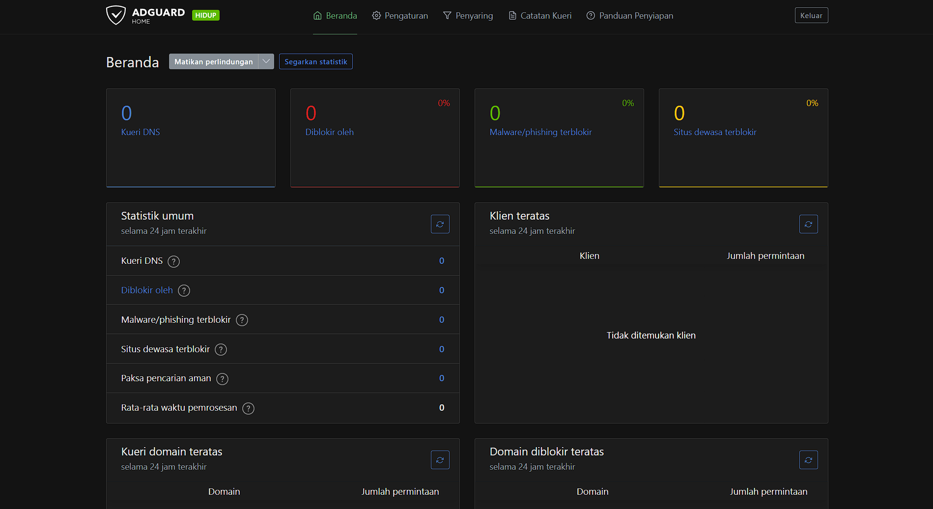
Task: Click help icon for Rata-rata waktu pemrosesan
Action: pos(248,408)
